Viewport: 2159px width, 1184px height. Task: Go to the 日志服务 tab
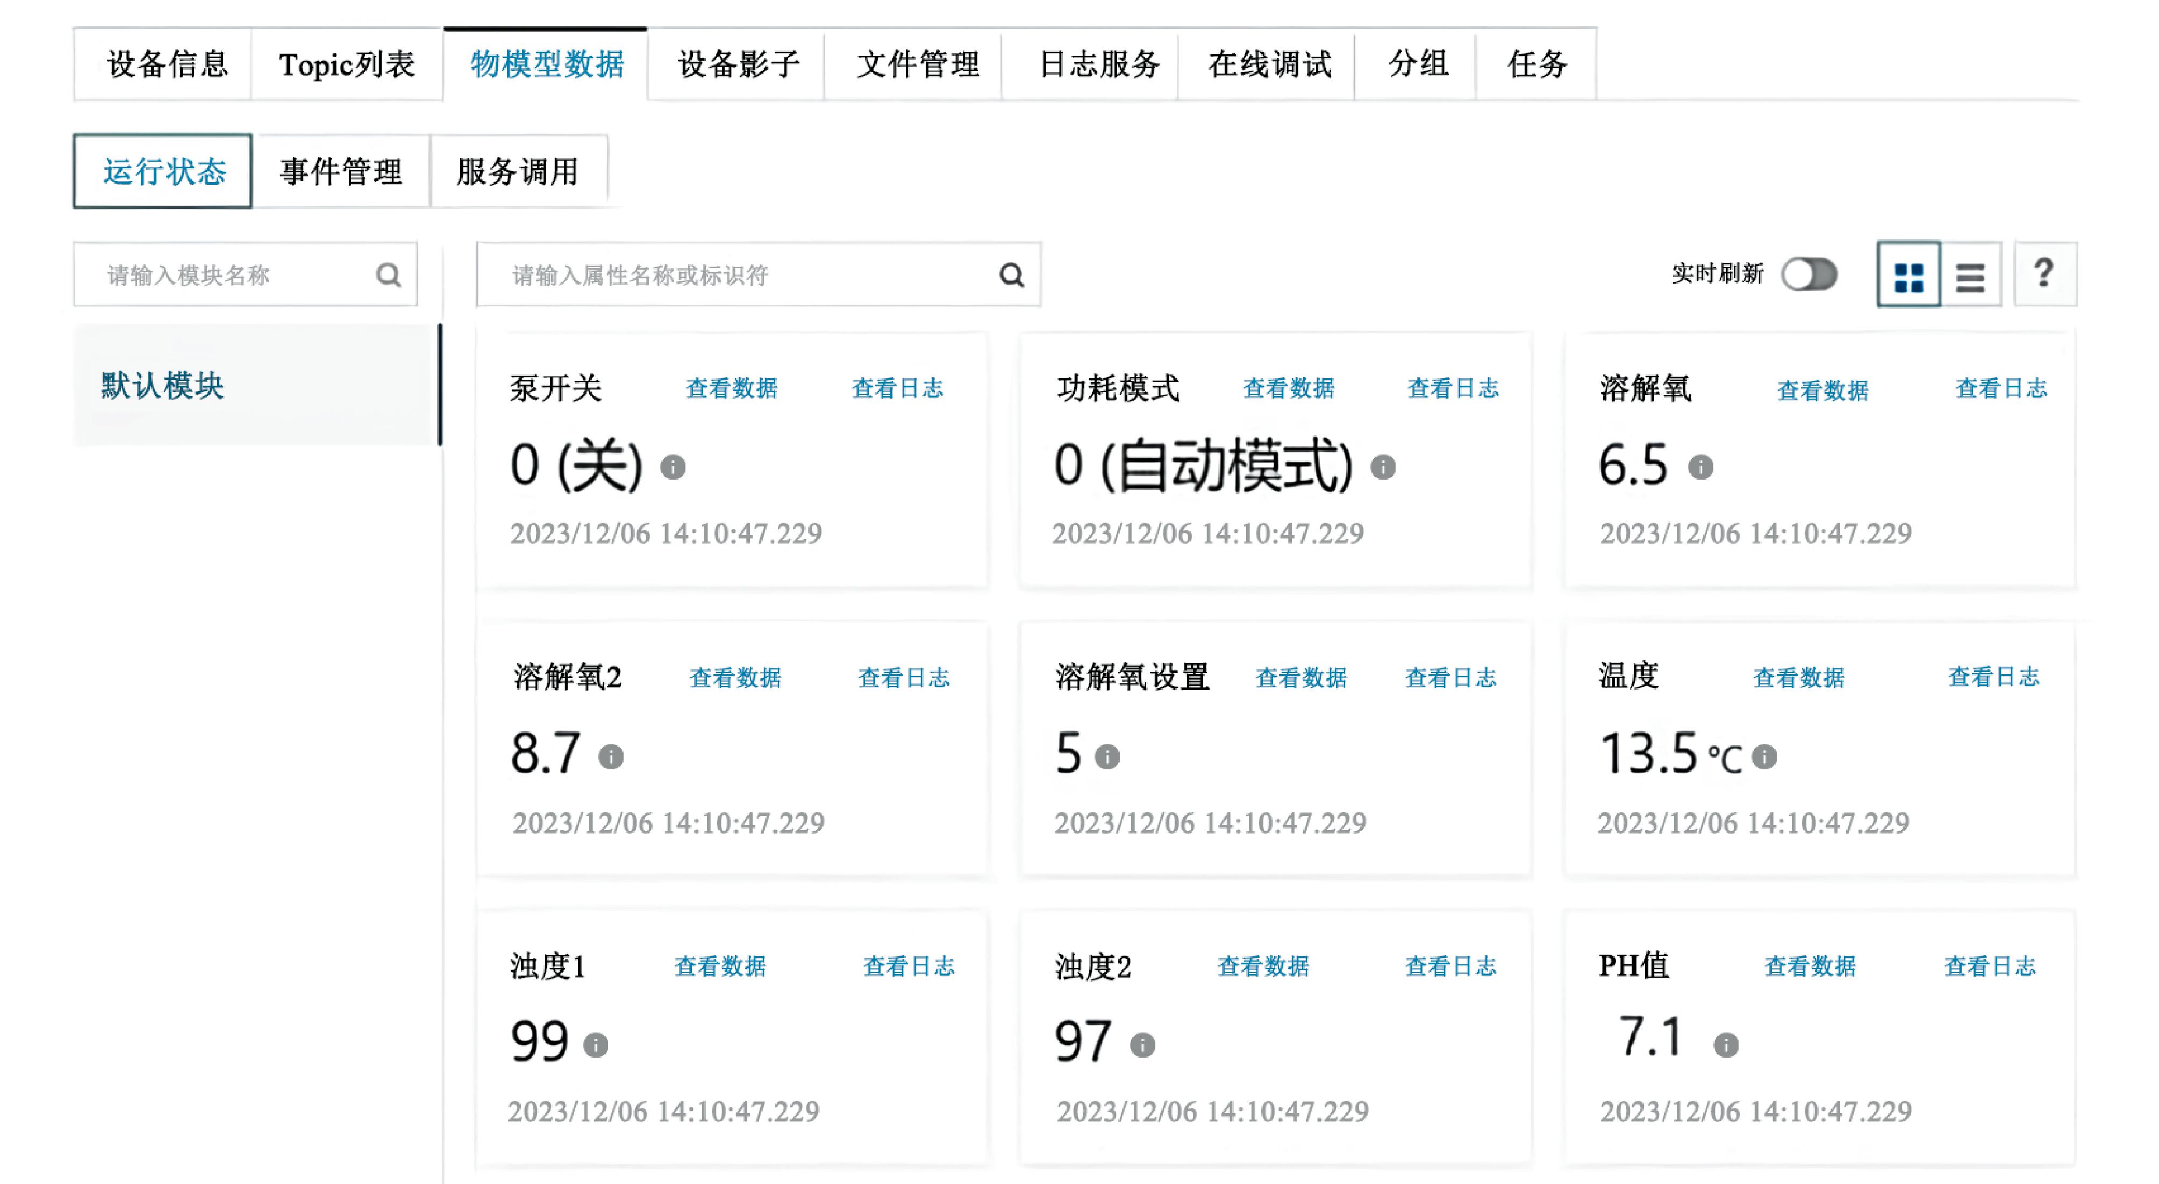coord(1090,64)
